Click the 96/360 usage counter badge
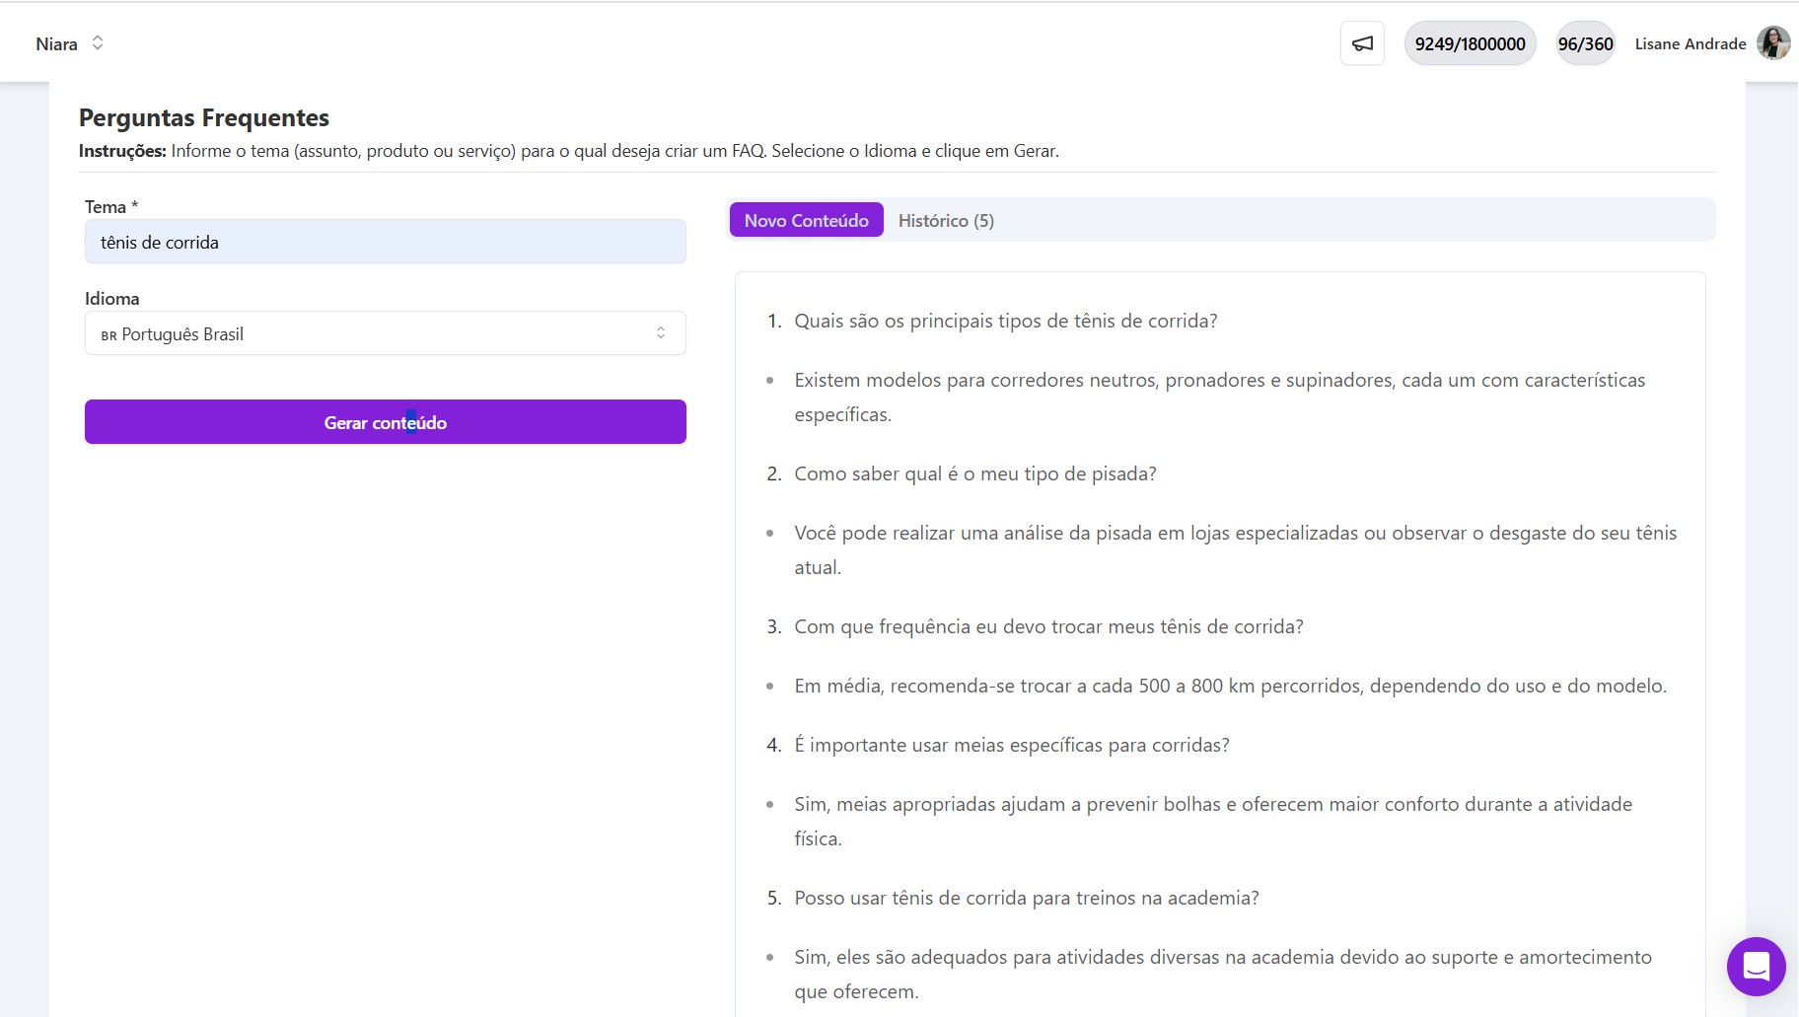The width and height of the screenshot is (1799, 1017). pos(1584,42)
